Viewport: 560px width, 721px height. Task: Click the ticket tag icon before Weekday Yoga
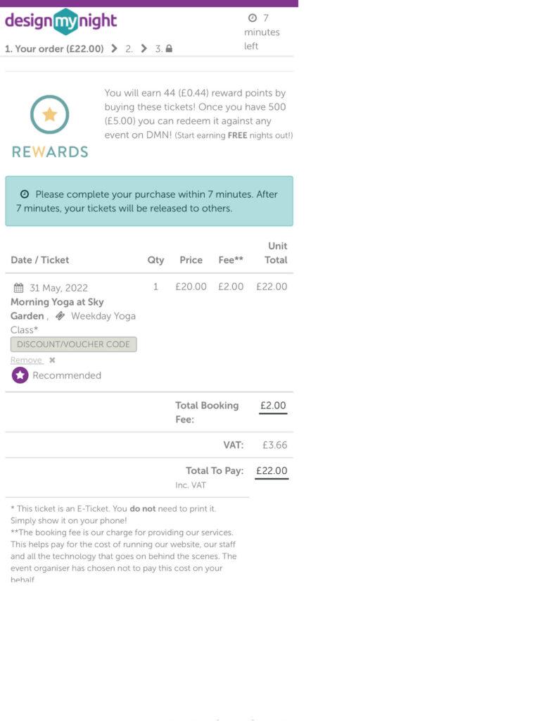click(x=61, y=316)
